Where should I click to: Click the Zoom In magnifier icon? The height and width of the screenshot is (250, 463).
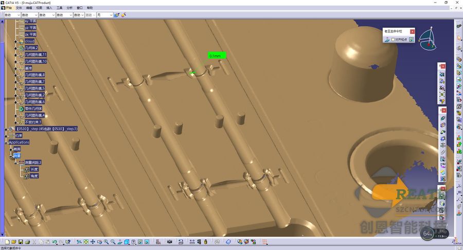[106, 242]
